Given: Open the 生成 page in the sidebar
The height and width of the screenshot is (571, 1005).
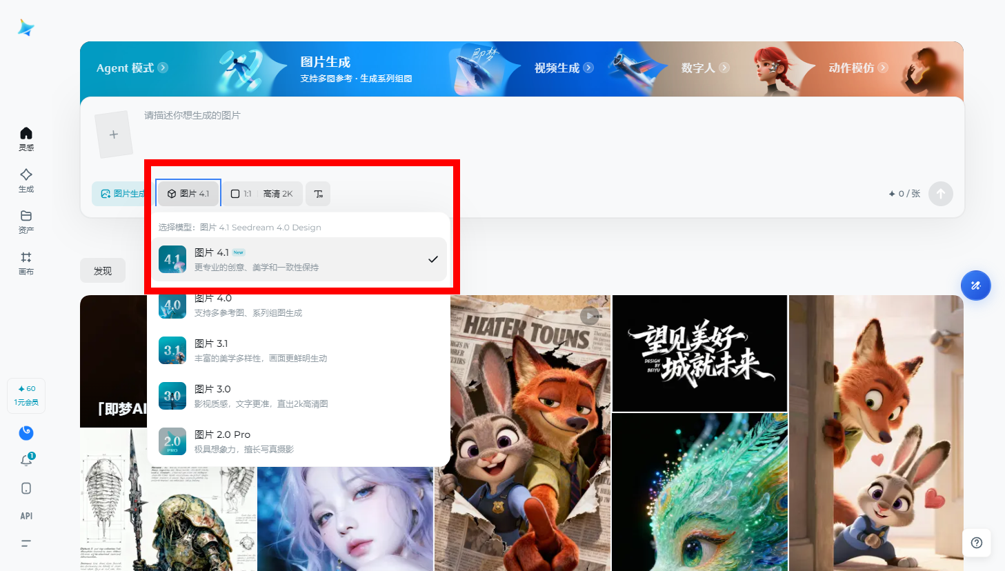Looking at the screenshot, I should click(x=26, y=179).
